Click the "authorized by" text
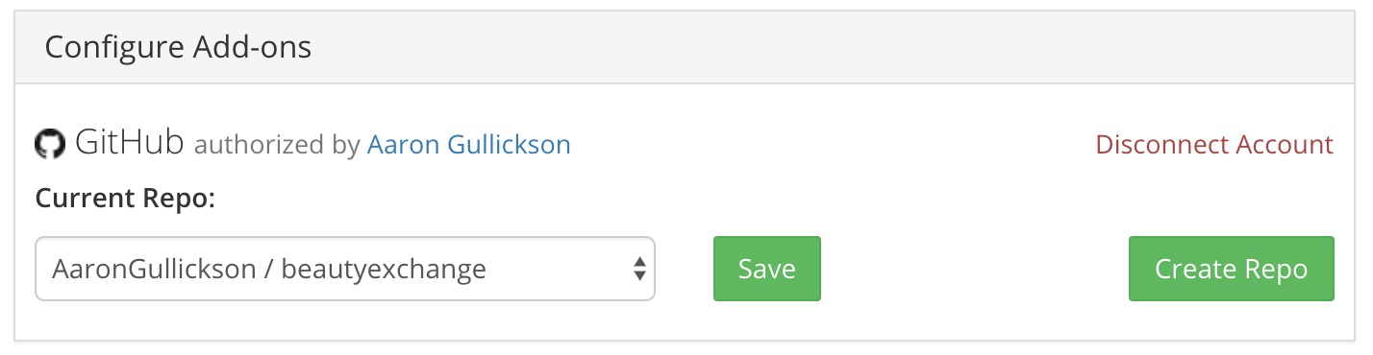Screen dimensions: 1373x355 point(277,146)
